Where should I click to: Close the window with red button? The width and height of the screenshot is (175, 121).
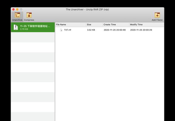14,9
